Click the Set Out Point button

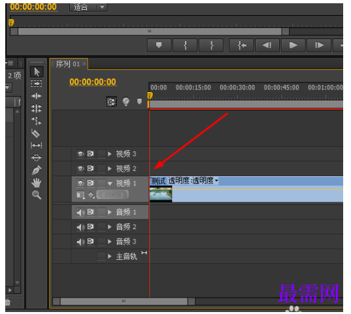coord(211,46)
